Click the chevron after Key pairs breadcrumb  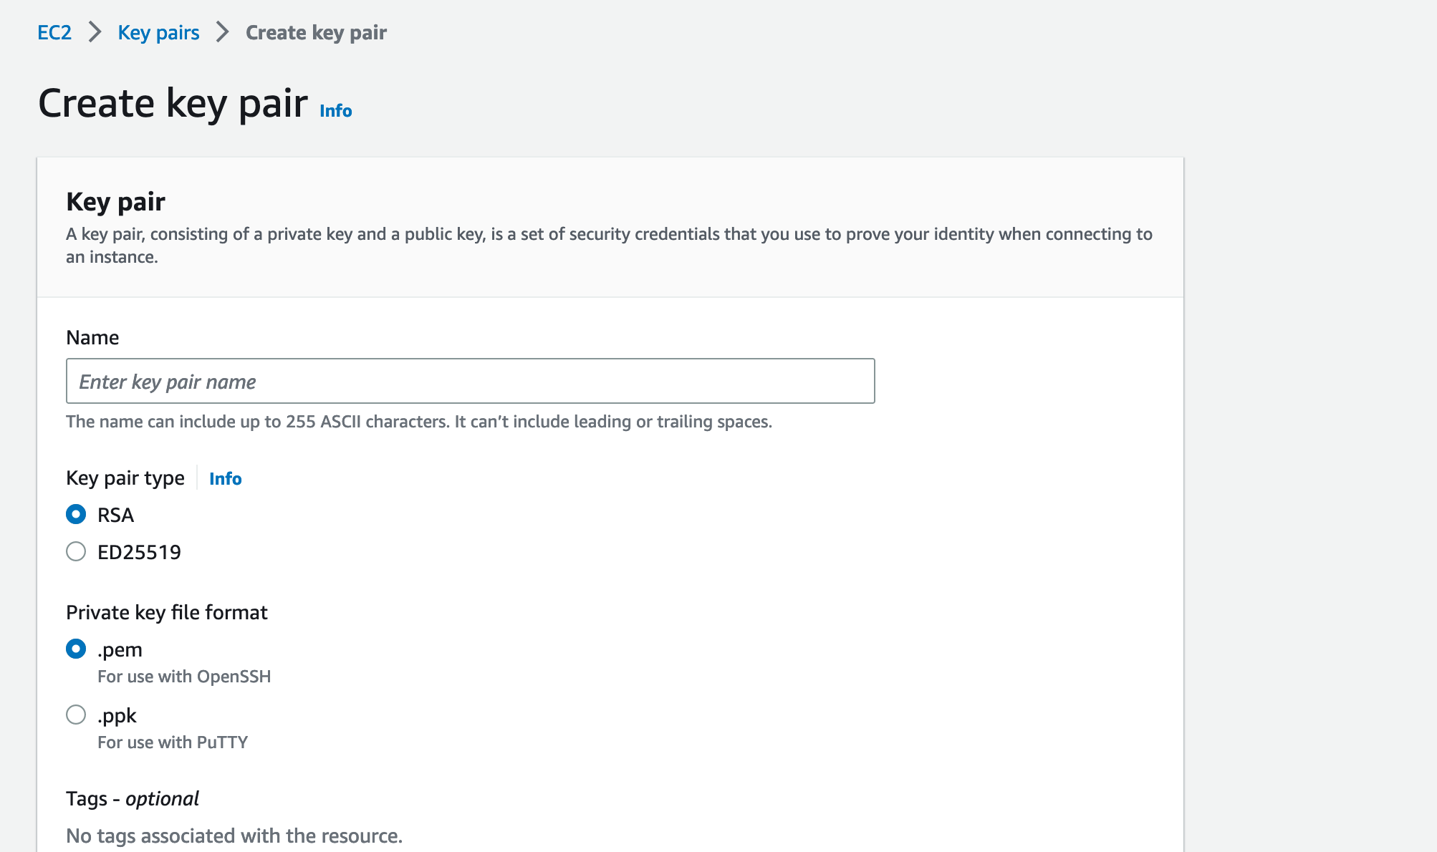click(x=222, y=32)
